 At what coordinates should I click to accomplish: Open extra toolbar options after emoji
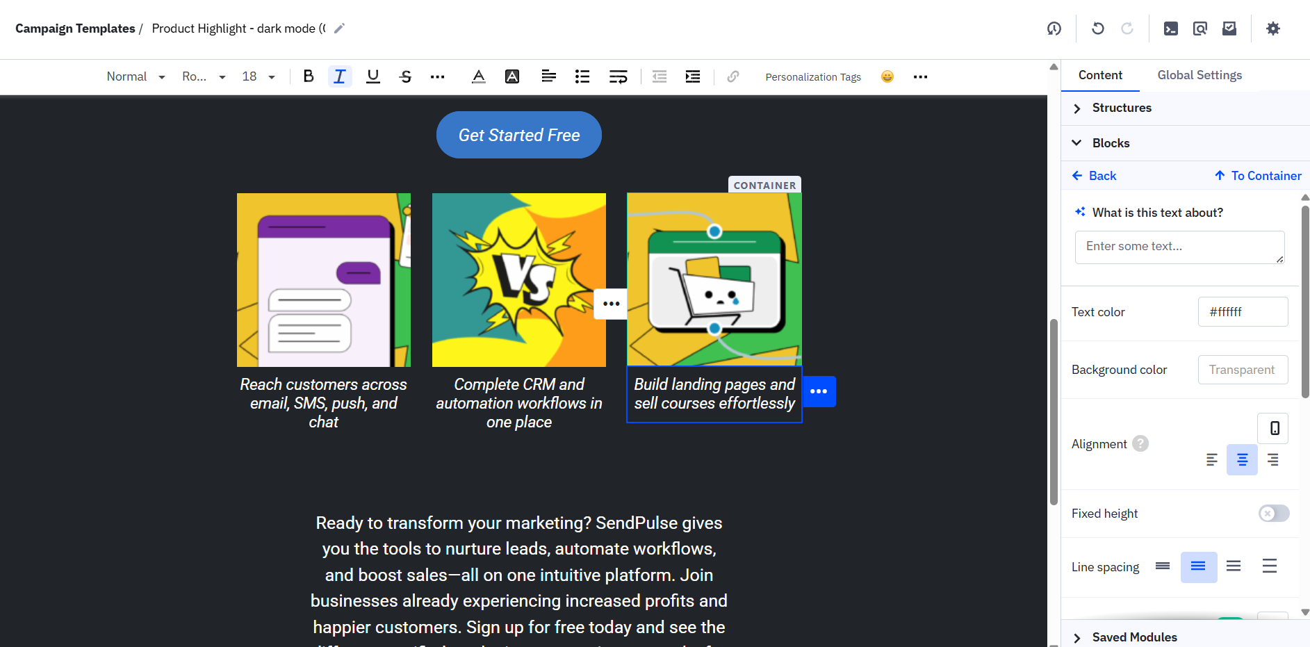(921, 76)
